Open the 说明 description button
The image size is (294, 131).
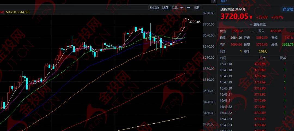pyautogui.click(x=197, y=8)
